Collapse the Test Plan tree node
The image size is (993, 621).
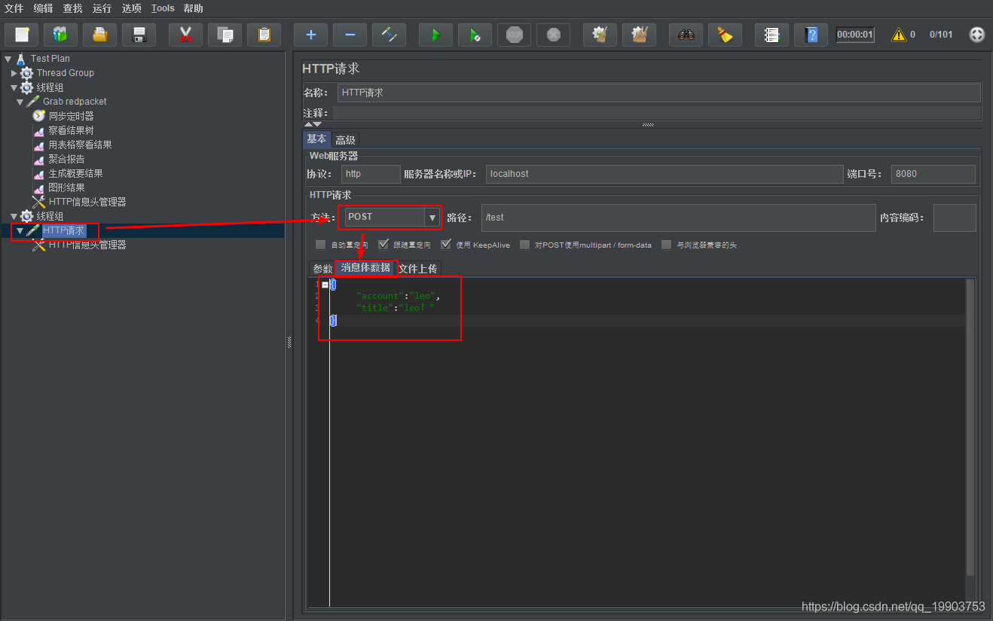tap(8, 58)
